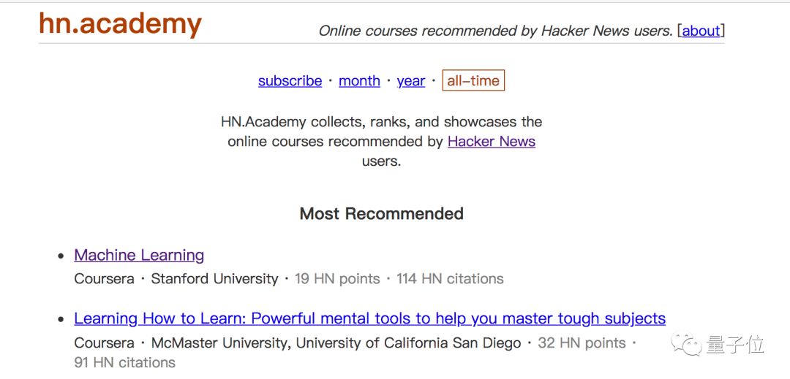Open the Machine Learning course link
Viewport: 790px width, 379px height.
(x=139, y=256)
